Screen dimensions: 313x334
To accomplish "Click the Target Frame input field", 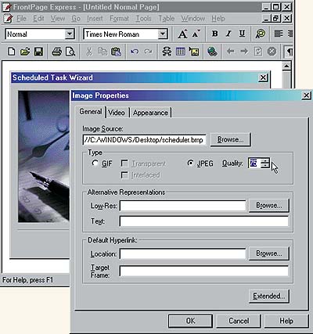I will [204, 271].
